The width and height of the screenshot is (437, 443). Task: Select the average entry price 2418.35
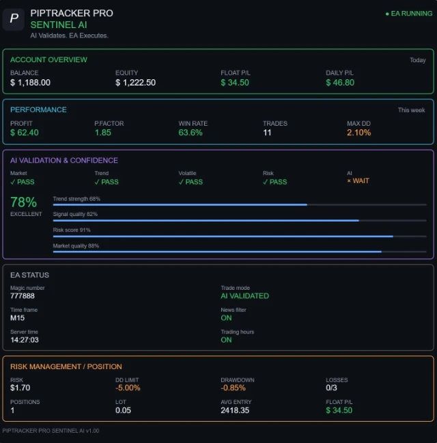(235, 410)
